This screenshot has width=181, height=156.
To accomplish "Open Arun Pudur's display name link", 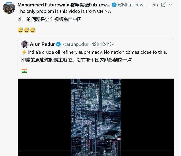I will click(x=43, y=44).
